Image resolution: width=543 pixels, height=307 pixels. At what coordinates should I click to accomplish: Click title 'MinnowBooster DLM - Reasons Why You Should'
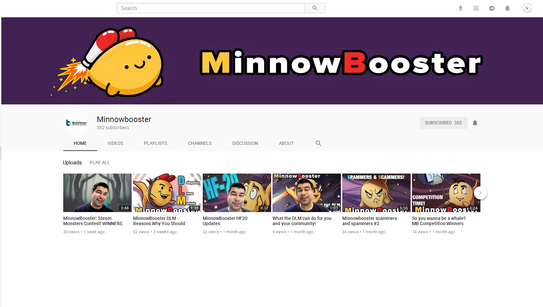pyautogui.click(x=159, y=221)
